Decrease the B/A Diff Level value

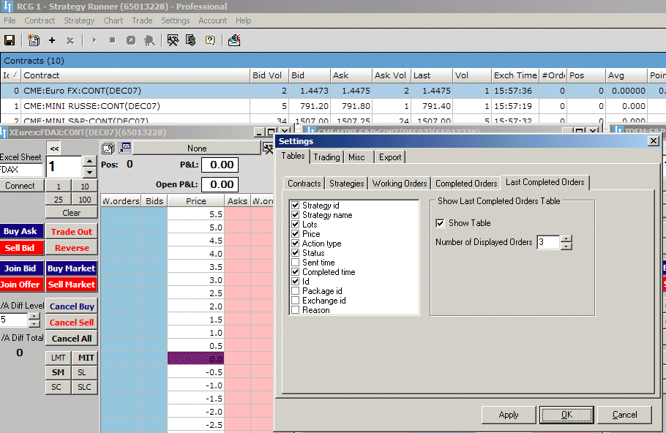[34, 323]
